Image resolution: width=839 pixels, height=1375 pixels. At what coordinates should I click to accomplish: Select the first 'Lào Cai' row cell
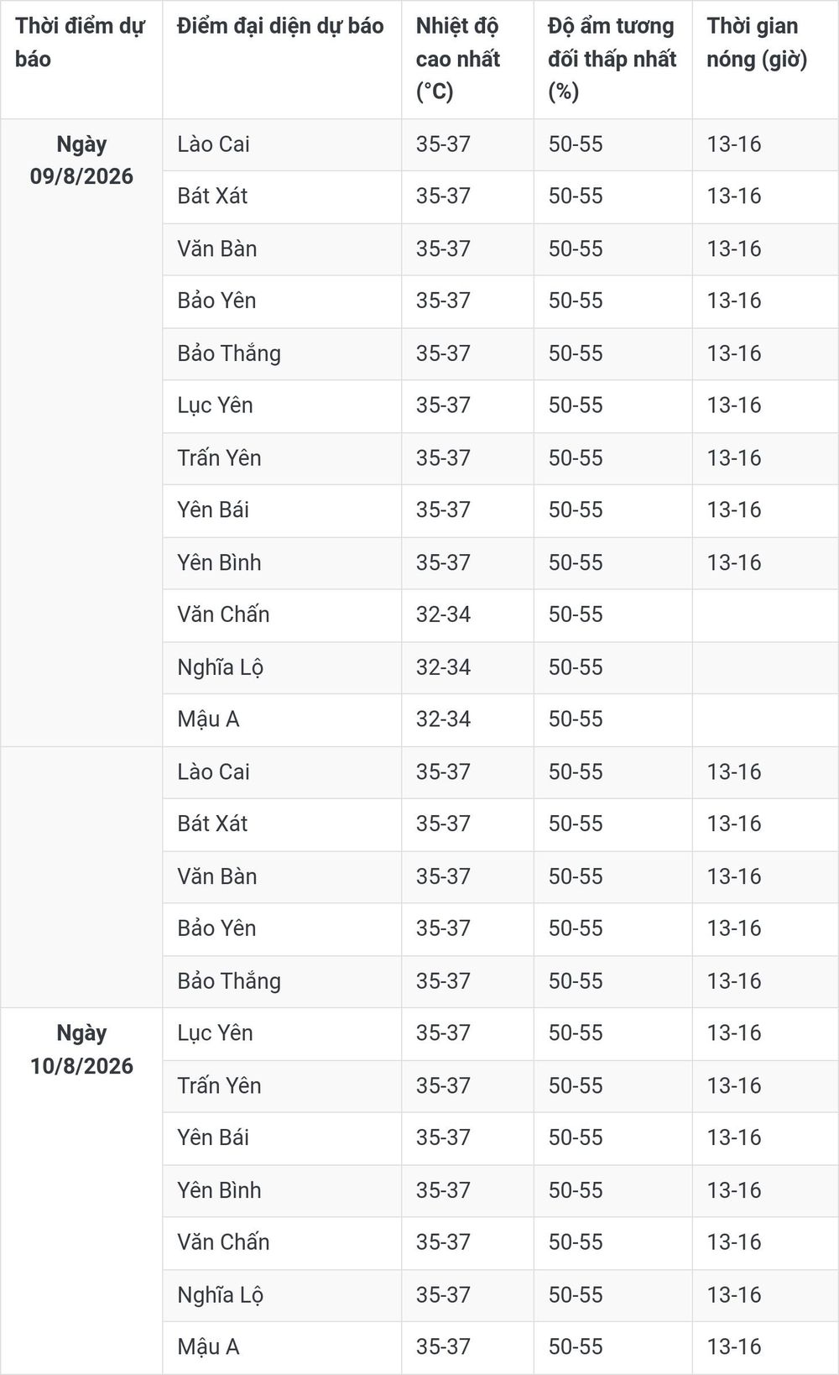click(282, 144)
